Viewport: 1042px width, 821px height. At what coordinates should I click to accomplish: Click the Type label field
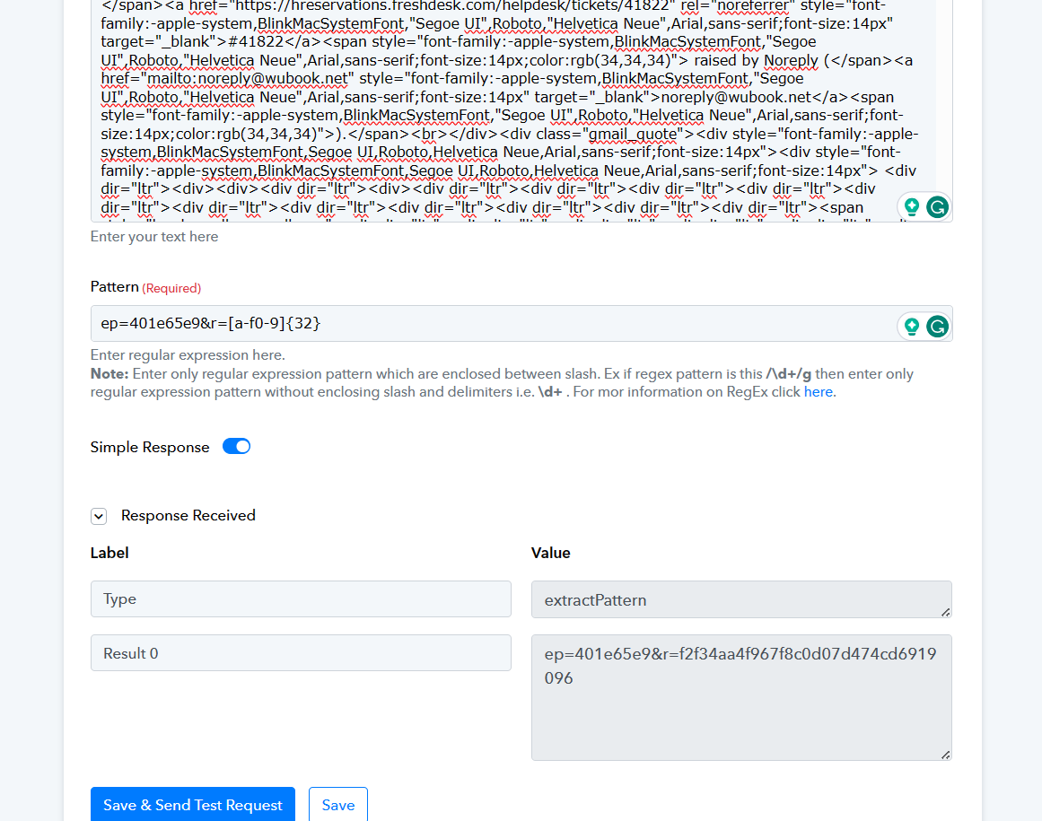[301, 599]
